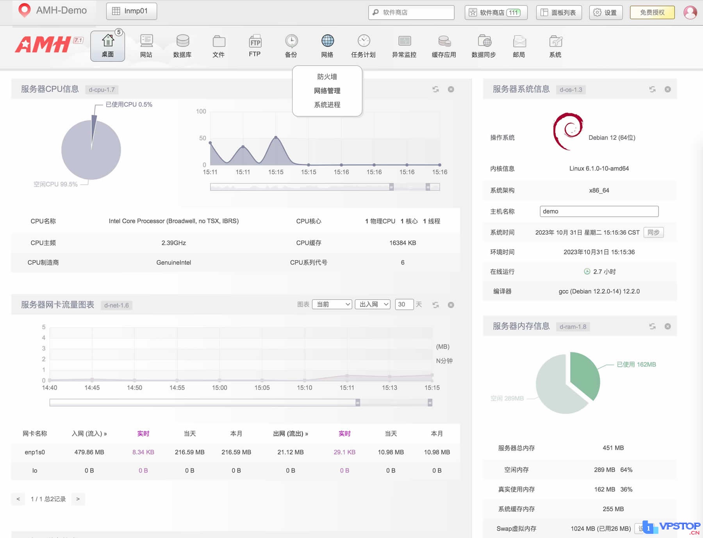Expand the 当前 chart dropdown
Image resolution: width=703 pixels, height=538 pixels.
[x=332, y=305]
